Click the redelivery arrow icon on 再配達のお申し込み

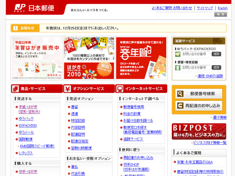[180, 106]
